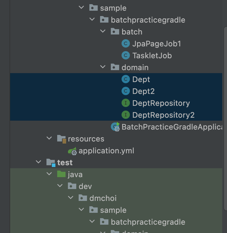This screenshot has width=227, height=233.
Task: Click the DeptRepository interface icon
Action: point(126,103)
